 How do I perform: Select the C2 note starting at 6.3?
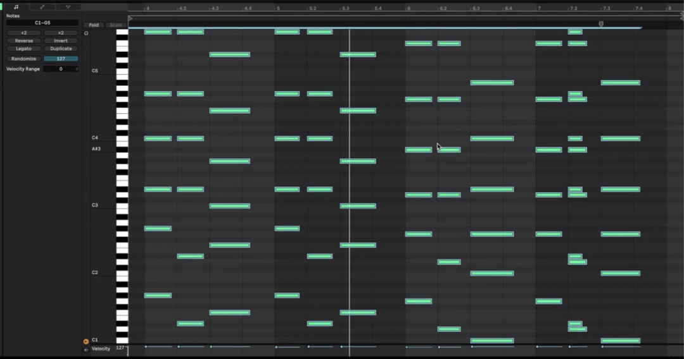(492, 273)
